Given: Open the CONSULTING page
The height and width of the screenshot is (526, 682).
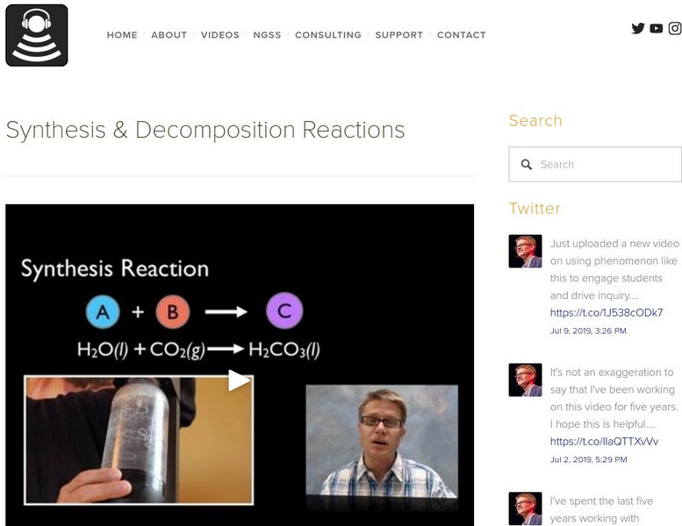Looking at the screenshot, I should [x=328, y=35].
